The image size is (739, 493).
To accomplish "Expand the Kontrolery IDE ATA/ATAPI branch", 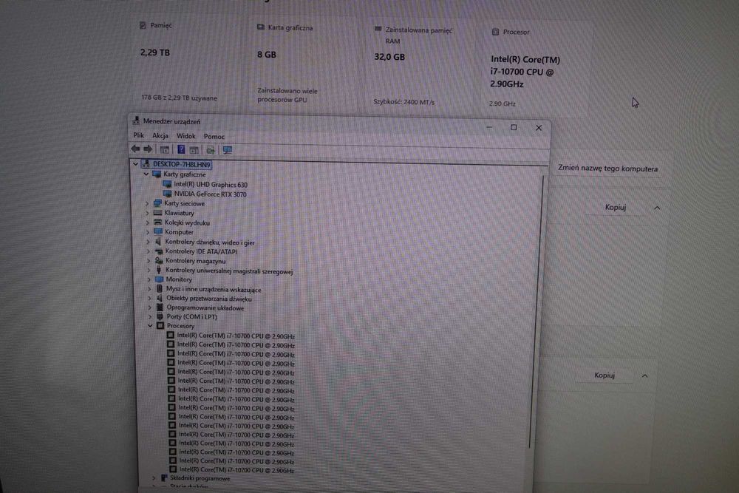I will click(148, 251).
